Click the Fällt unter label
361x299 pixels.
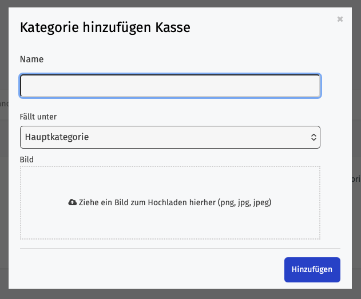coord(38,117)
